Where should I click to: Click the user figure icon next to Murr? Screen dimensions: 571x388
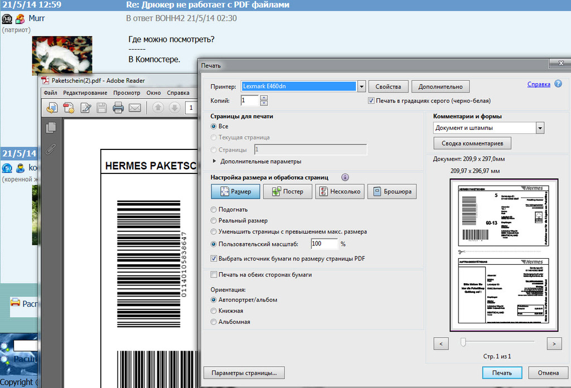point(21,18)
